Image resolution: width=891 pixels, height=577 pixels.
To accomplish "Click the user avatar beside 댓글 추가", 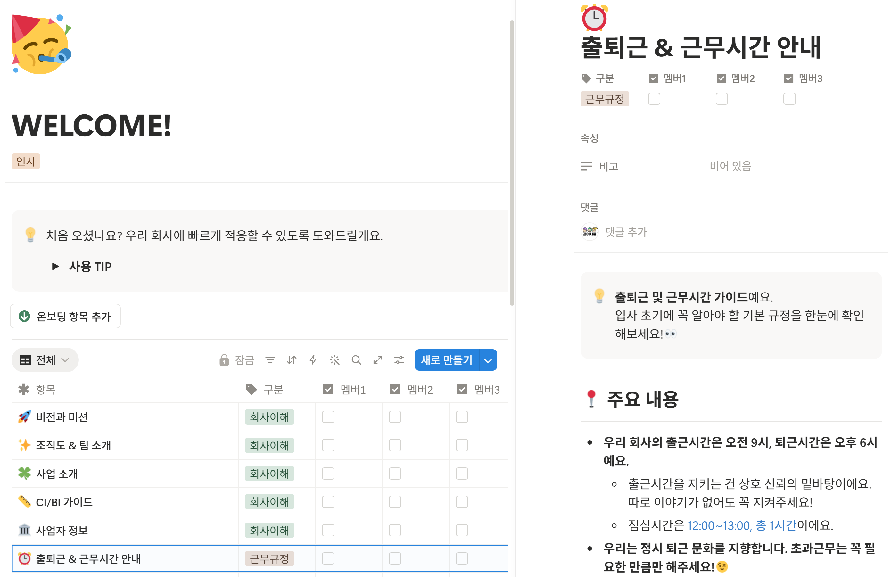I will tap(590, 231).
